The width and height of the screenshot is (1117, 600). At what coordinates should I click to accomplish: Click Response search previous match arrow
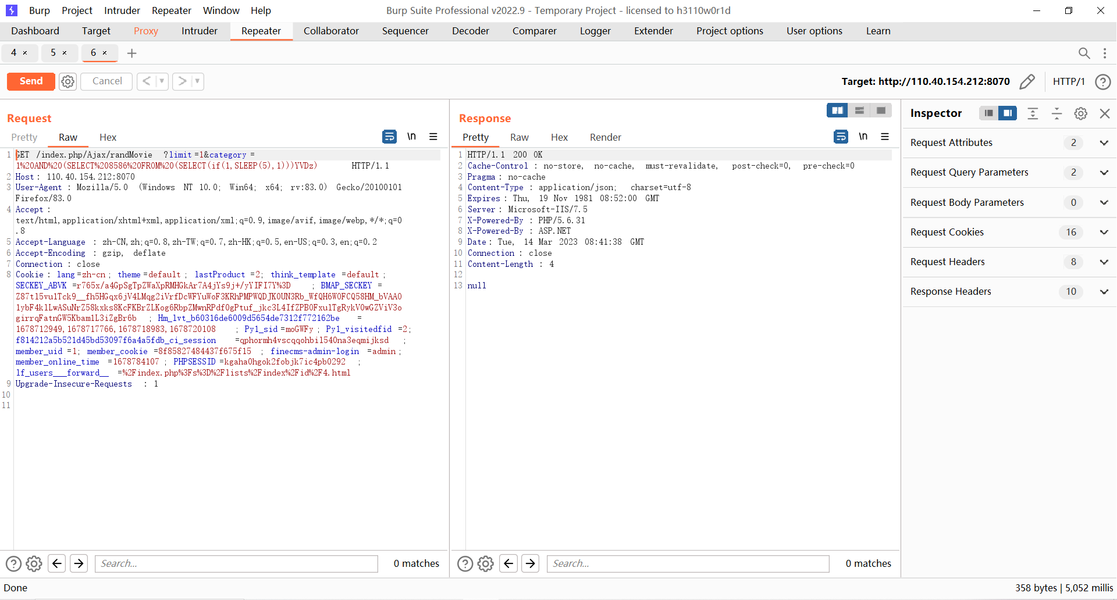(x=508, y=563)
